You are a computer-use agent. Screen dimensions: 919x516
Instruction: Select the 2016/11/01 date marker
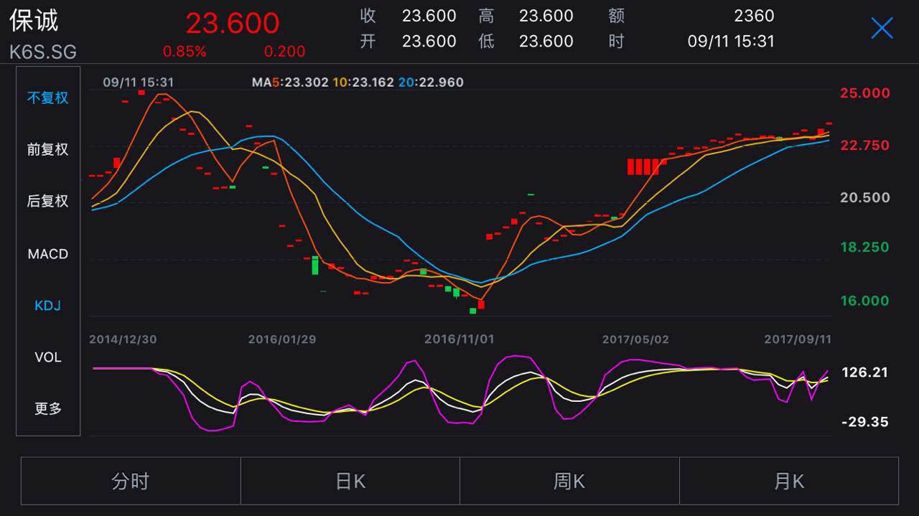(459, 339)
